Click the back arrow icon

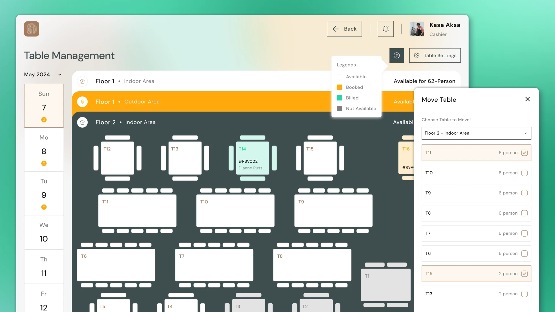pyautogui.click(x=336, y=29)
